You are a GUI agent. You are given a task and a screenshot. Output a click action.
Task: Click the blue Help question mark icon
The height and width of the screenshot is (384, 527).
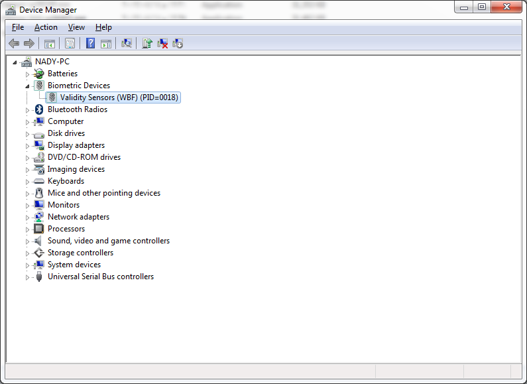pos(90,43)
